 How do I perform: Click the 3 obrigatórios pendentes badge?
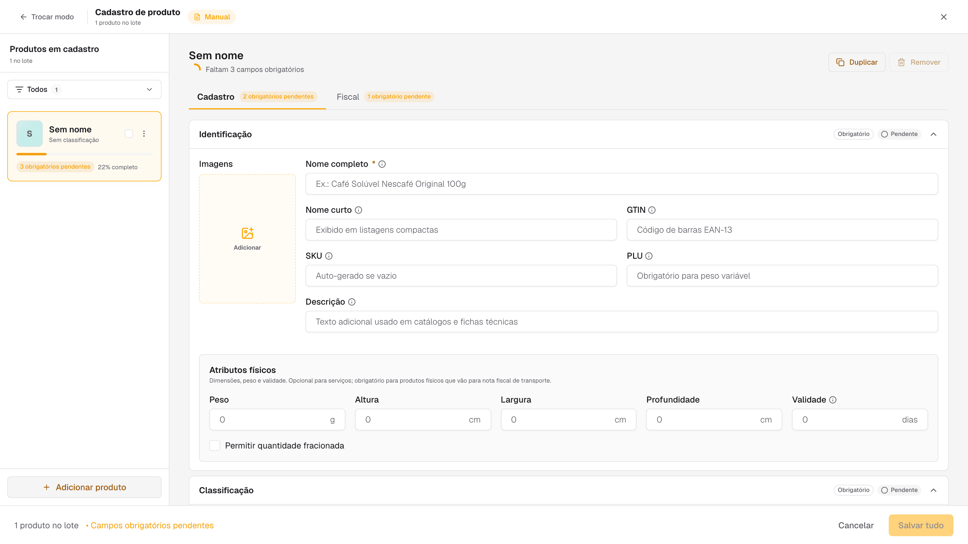tap(55, 167)
